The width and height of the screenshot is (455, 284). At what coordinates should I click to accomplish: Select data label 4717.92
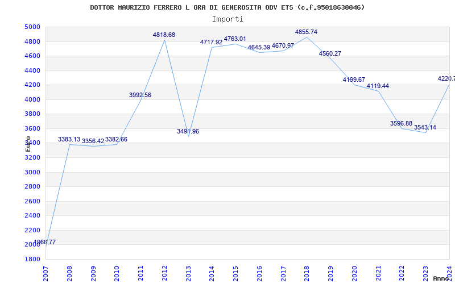211,42
